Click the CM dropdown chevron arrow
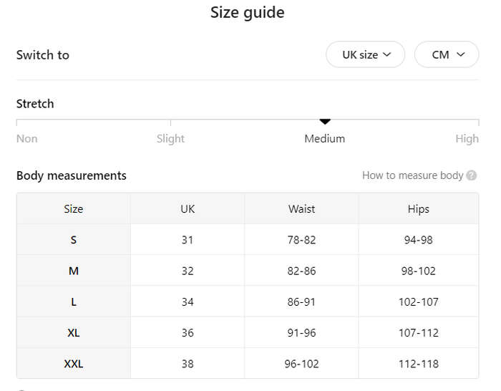Screen dimensions: 501x391 tap(460, 54)
